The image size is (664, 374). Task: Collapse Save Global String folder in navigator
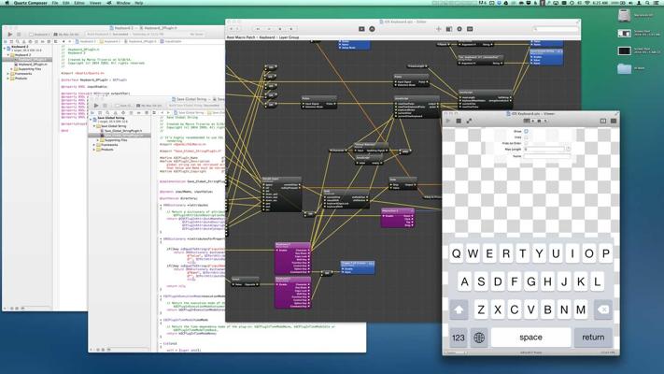click(94, 126)
